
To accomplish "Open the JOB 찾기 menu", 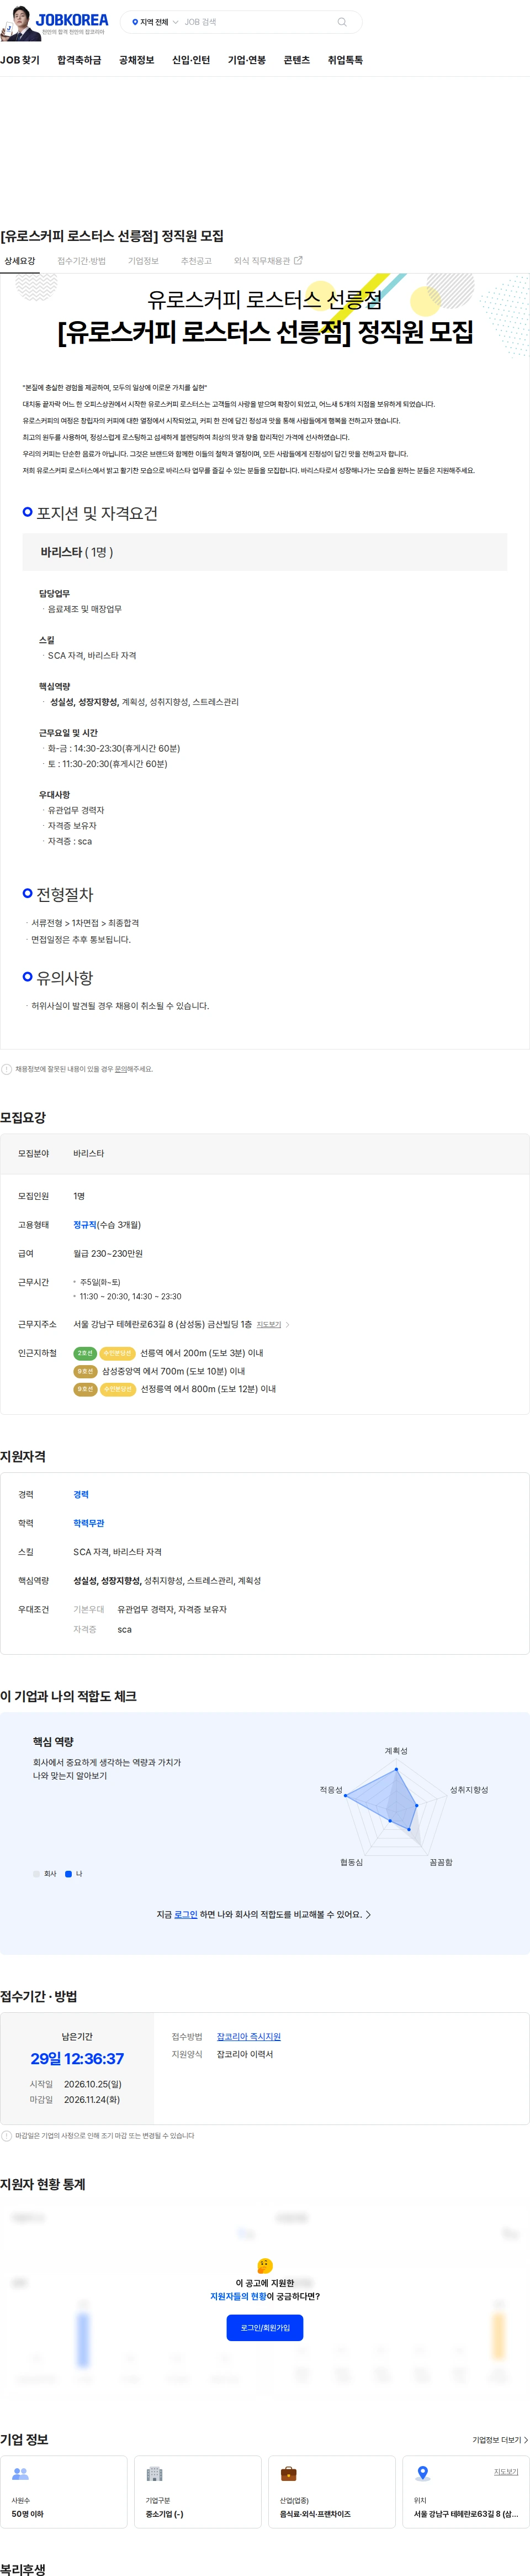I will (20, 60).
